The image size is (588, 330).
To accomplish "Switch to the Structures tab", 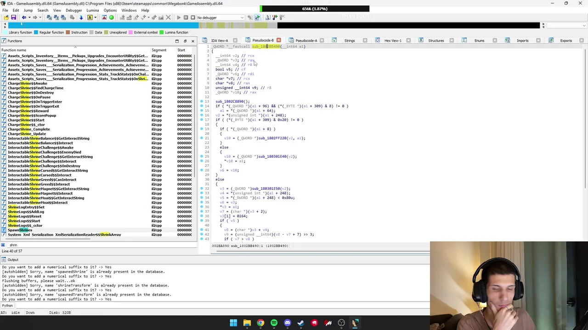I will point(436,40).
